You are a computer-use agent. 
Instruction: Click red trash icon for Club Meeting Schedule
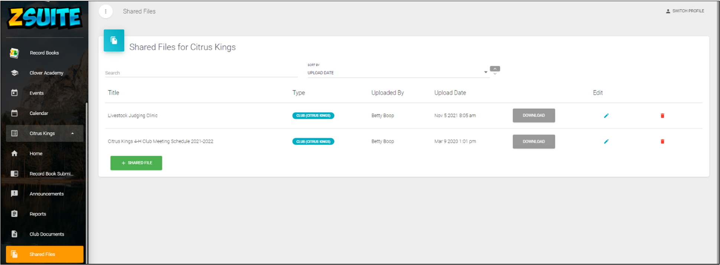pyautogui.click(x=662, y=141)
